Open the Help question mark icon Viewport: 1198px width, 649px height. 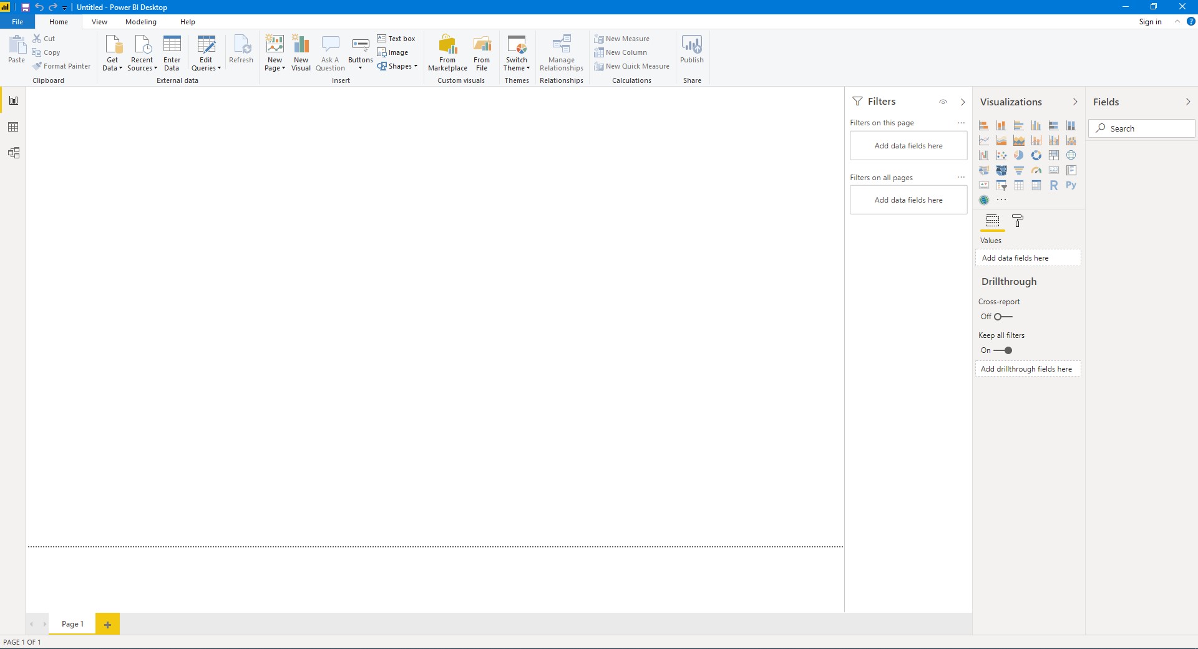pyautogui.click(x=1191, y=22)
